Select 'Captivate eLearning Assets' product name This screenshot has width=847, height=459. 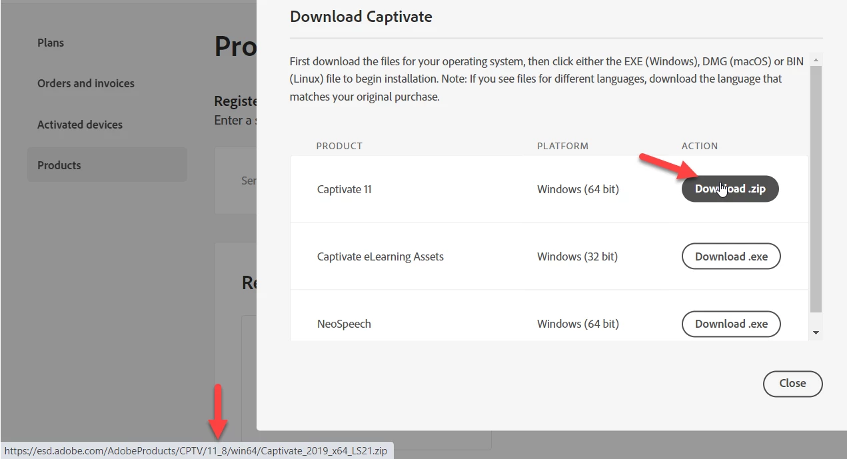[x=380, y=256]
